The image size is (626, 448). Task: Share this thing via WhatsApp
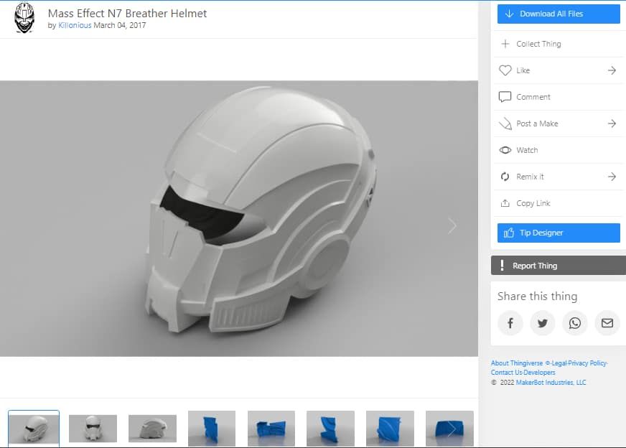(574, 323)
